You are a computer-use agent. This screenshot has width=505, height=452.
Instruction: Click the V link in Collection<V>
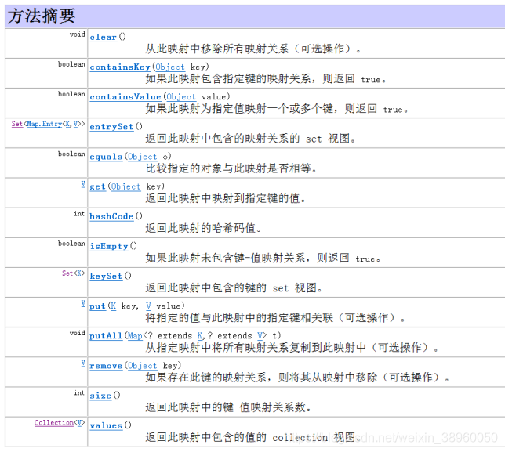click(x=79, y=423)
